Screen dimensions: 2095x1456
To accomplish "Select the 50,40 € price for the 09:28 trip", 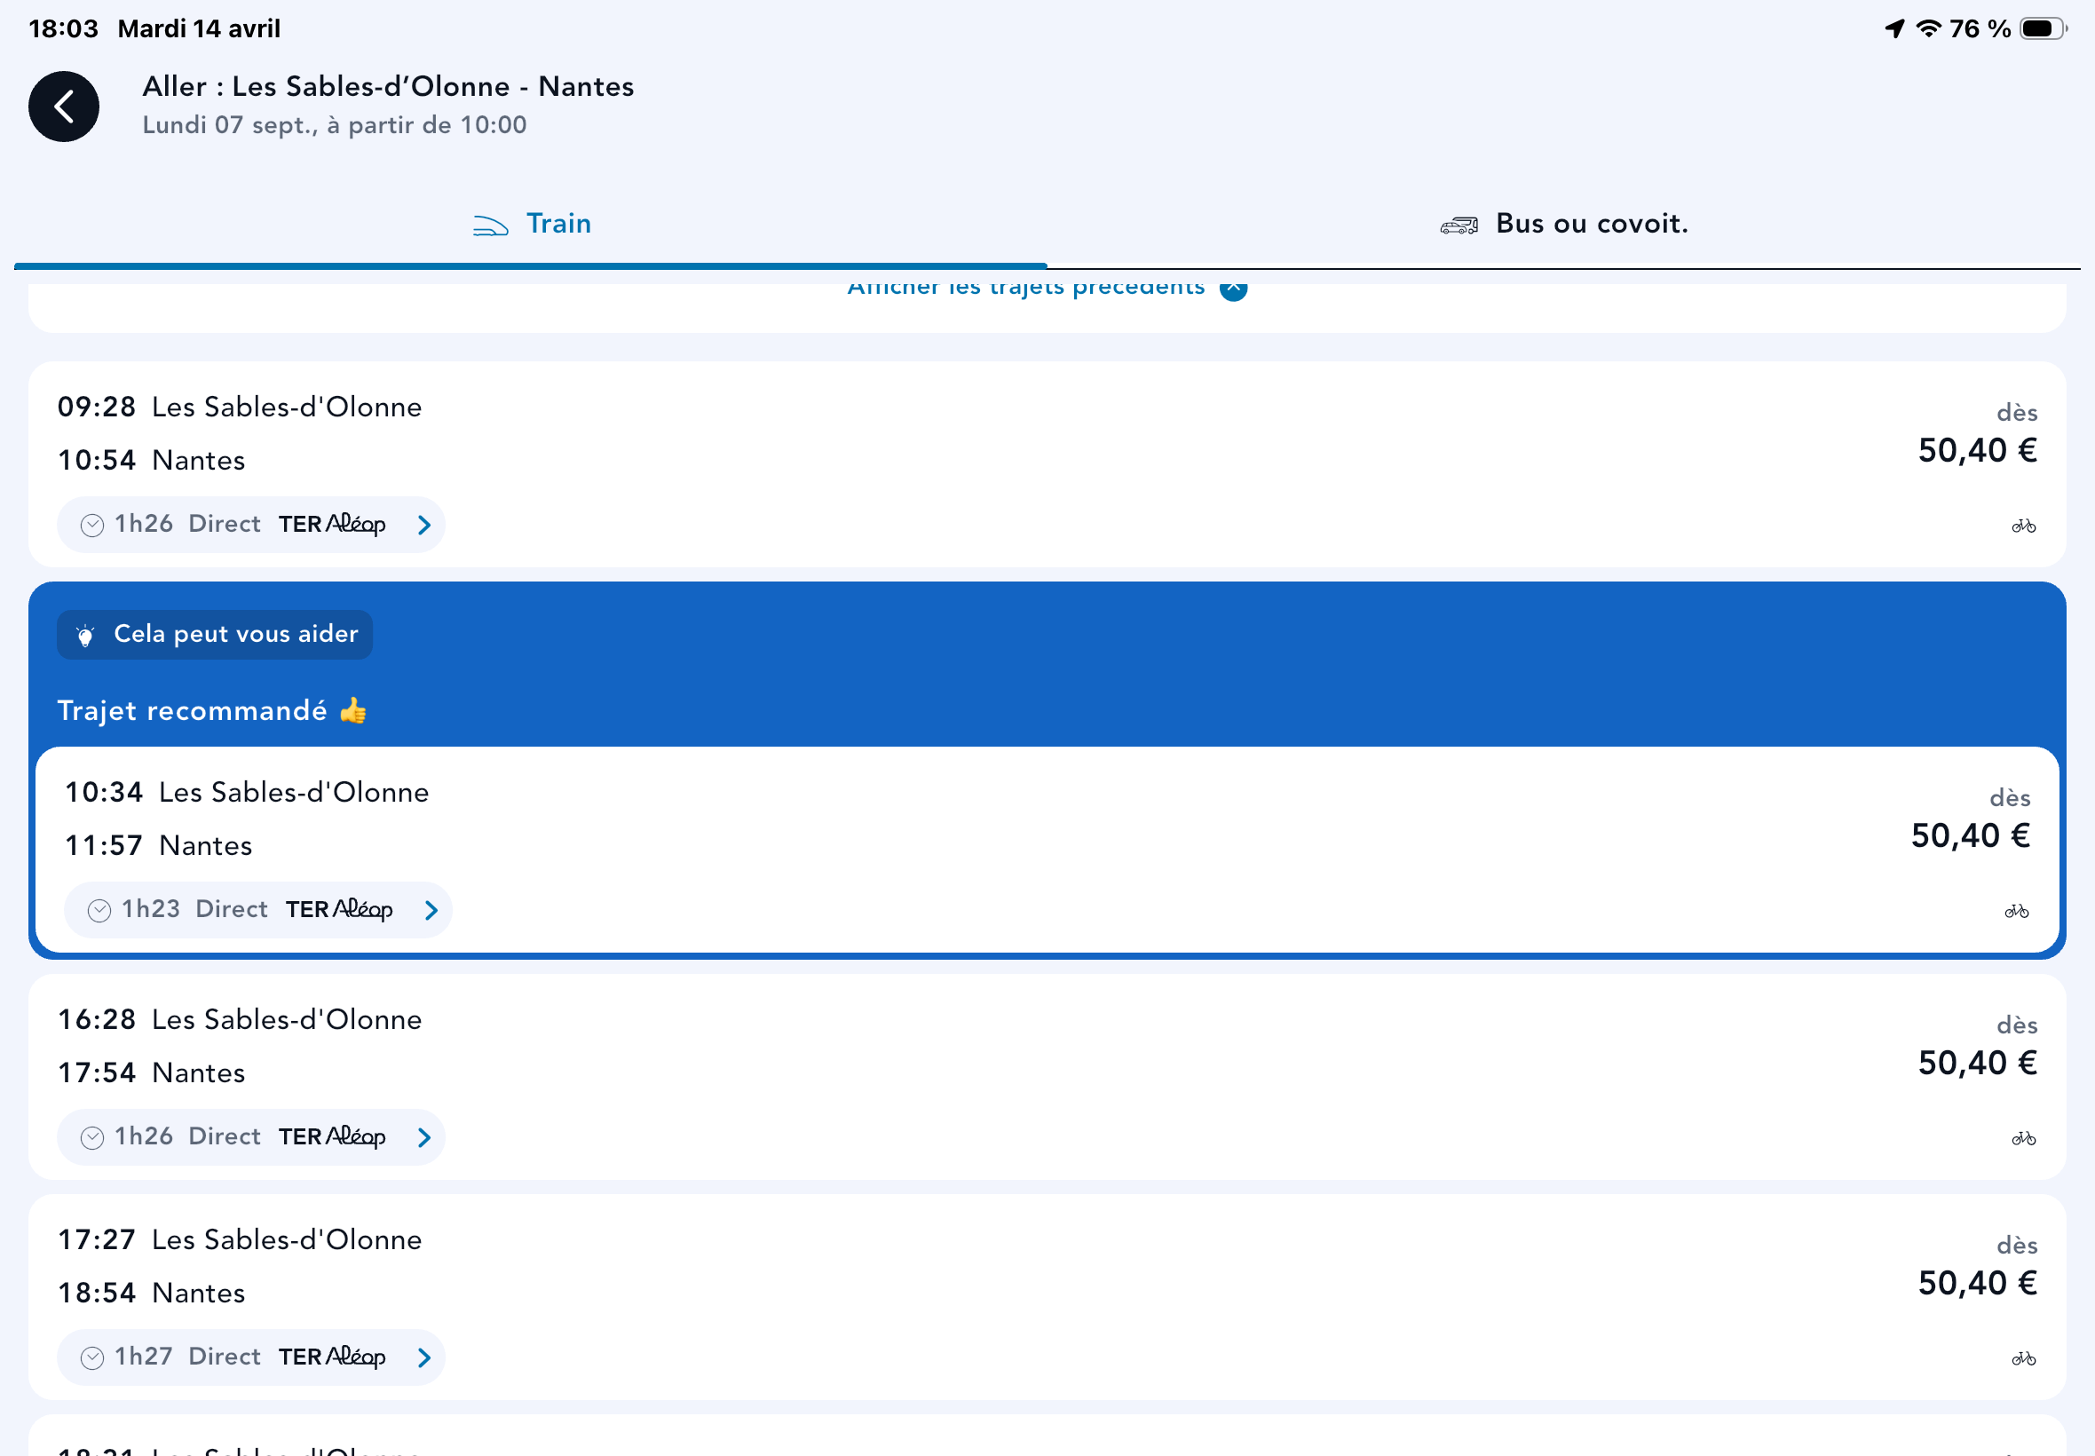I will coord(1976,451).
